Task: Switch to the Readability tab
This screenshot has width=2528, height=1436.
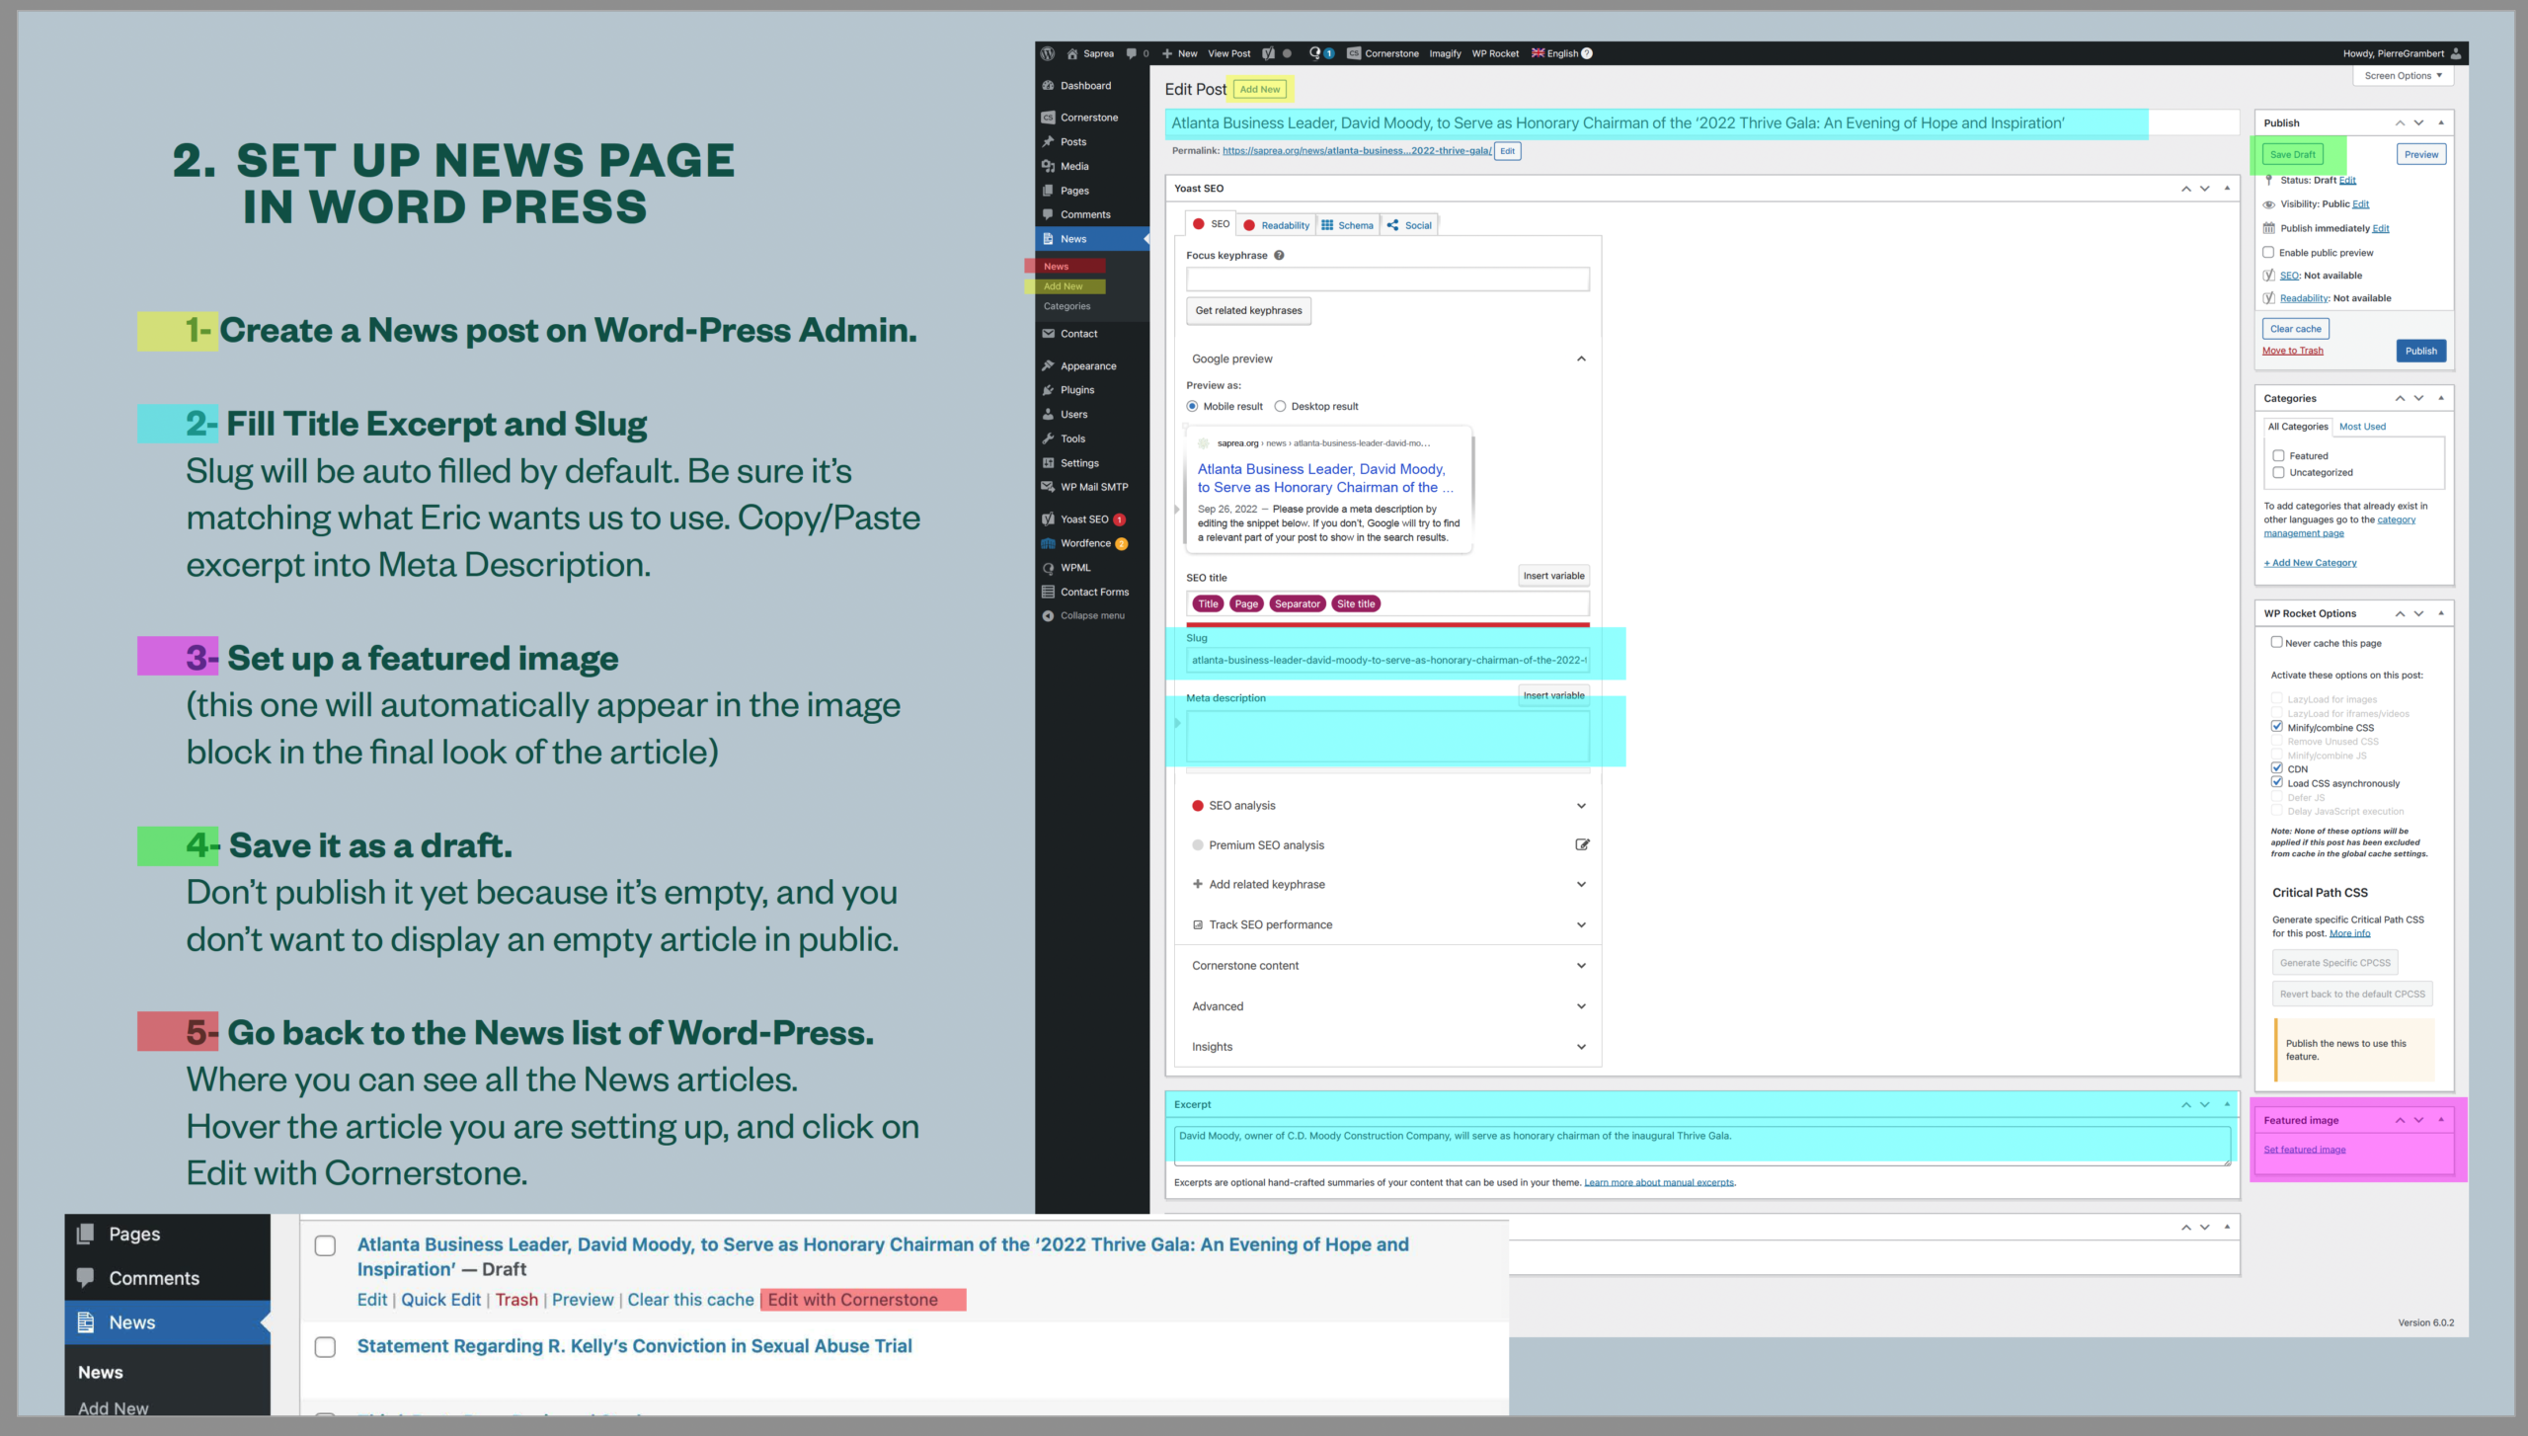Action: (x=1277, y=225)
